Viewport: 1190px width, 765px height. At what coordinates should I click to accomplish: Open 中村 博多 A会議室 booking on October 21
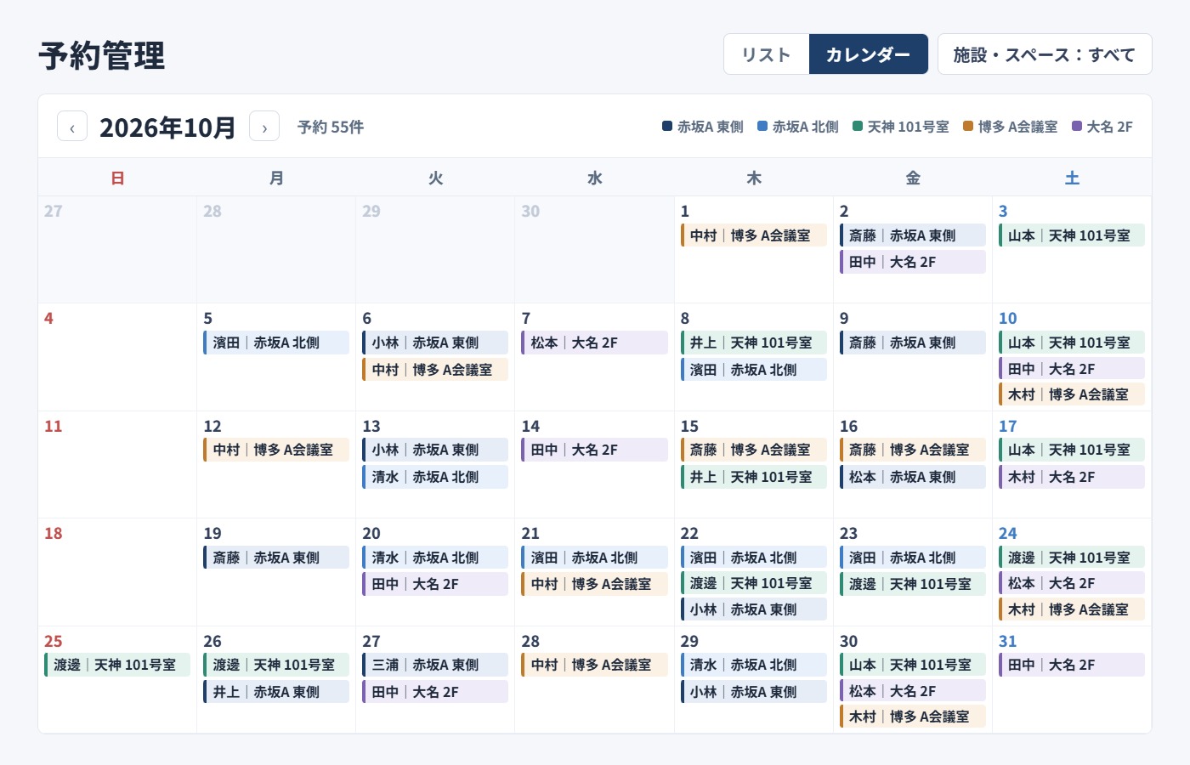point(594,584)
